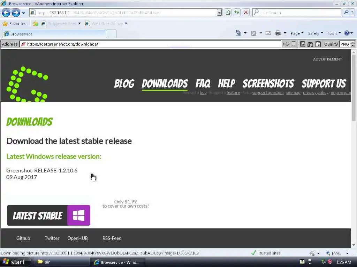This screenshot has width=357, height=267.
Task: Switch to the 'bin' folder taskbar item
Action: point(61,262)
